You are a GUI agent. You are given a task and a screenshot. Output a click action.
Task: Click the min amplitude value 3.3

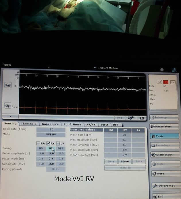[124, 140]
